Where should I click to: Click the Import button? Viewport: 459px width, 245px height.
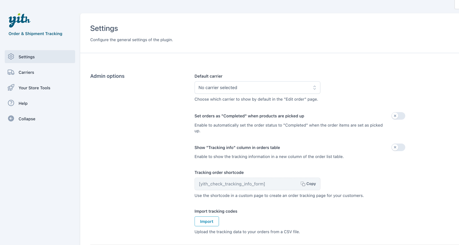(x=207, y=221)
